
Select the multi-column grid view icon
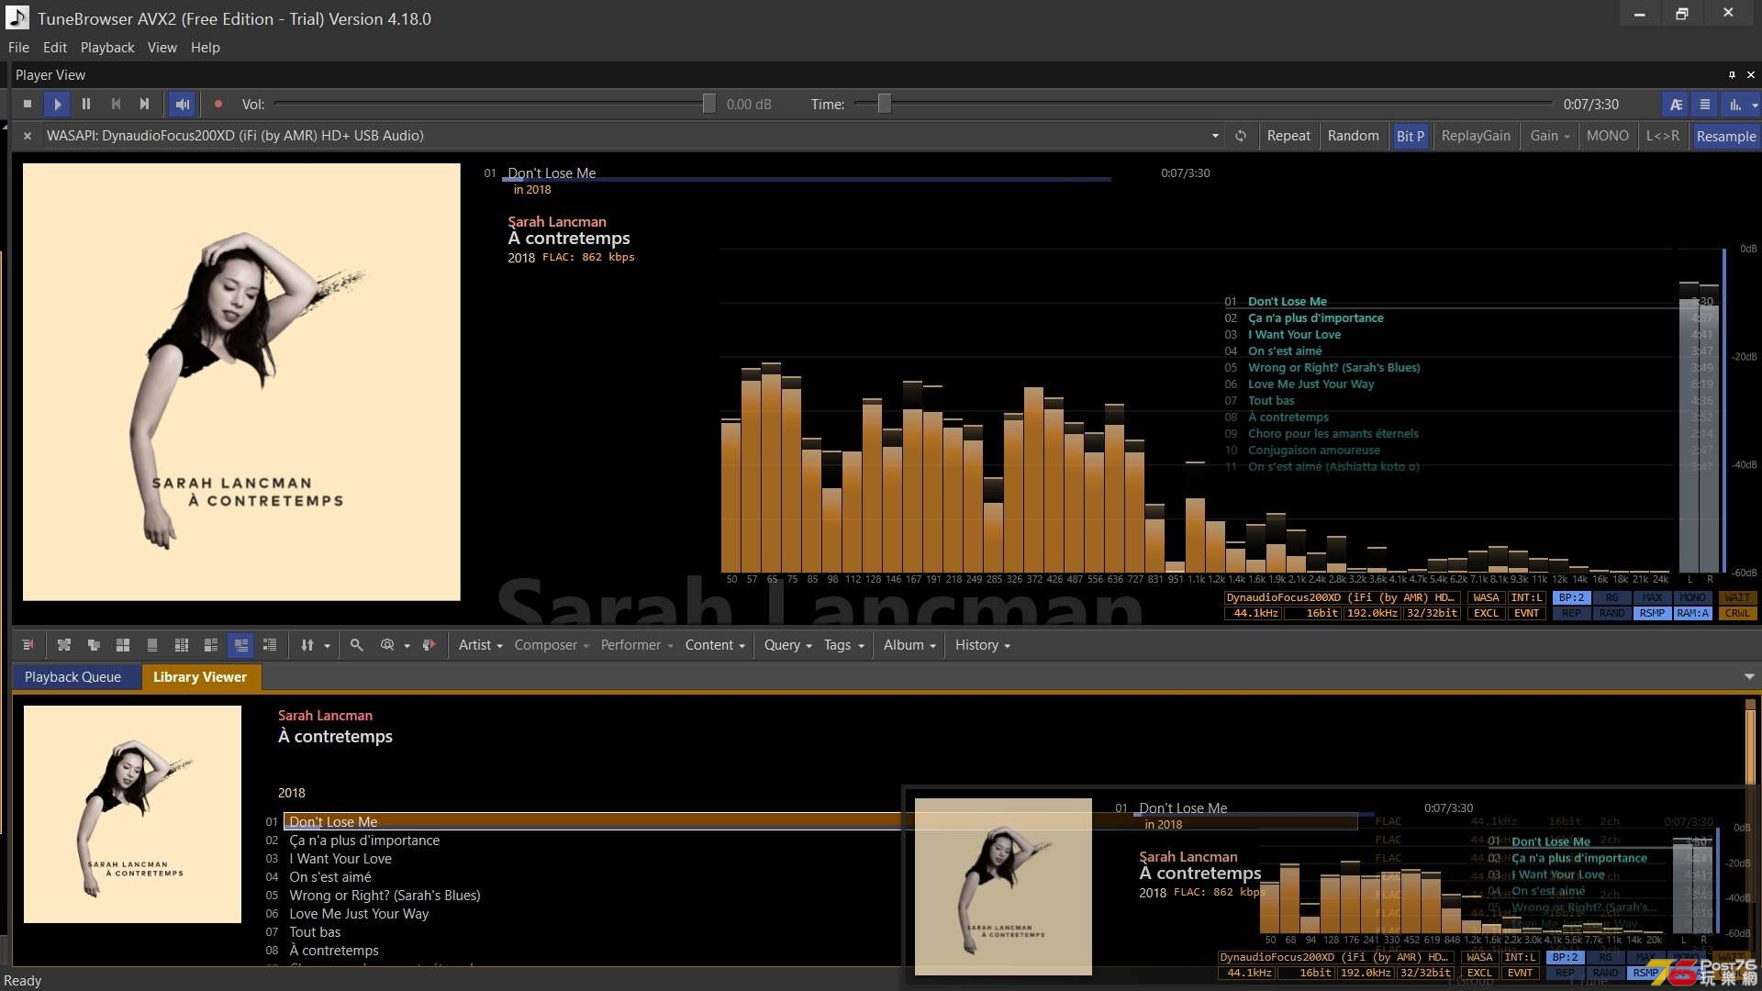pyautogui.click(x=181, y=645)
